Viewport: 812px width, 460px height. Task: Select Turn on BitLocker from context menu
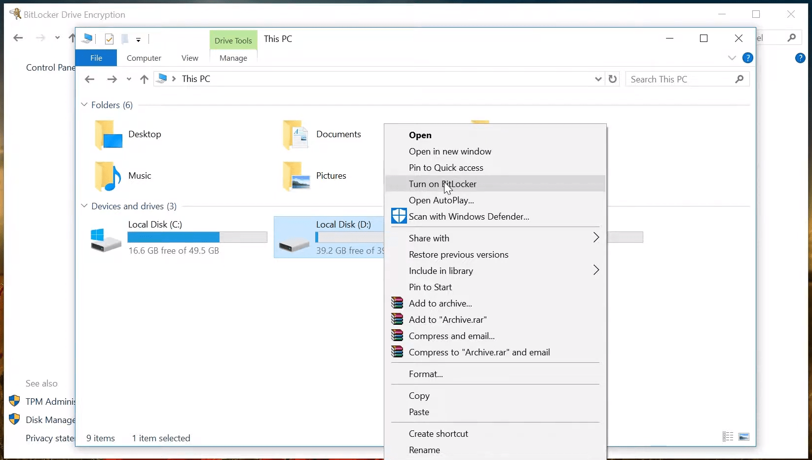pos(443,184)
